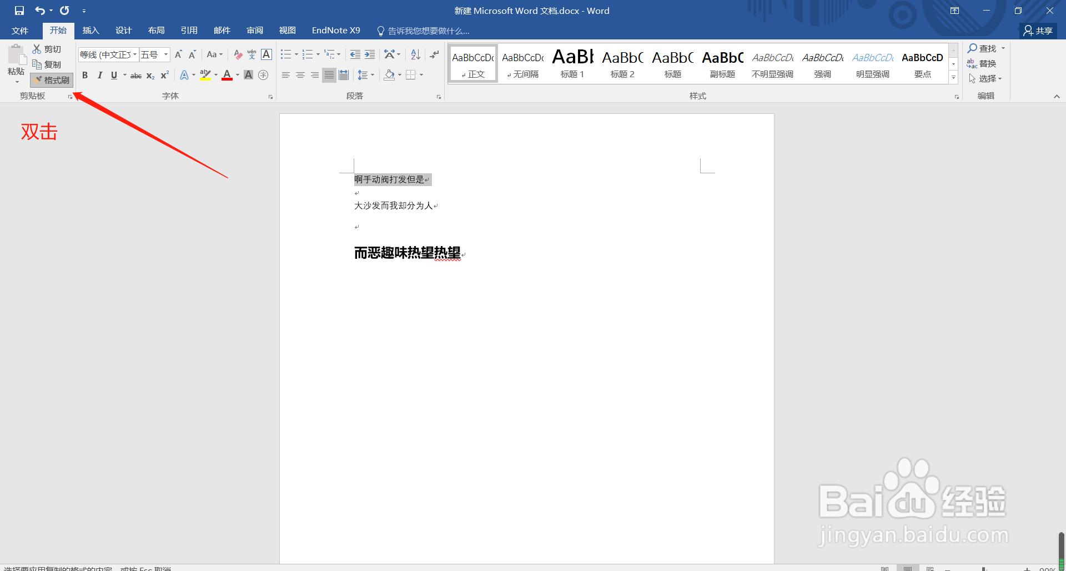Viewport: 1066px width, 571px height.
Task: Click 查找 Find in editing group
Action: pos(983,48)
